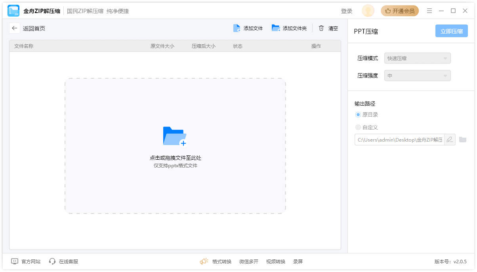Click the 点击或拖拽文件至此处 text
This screenshot has width=477, height=272.
(x=176, y=158)
